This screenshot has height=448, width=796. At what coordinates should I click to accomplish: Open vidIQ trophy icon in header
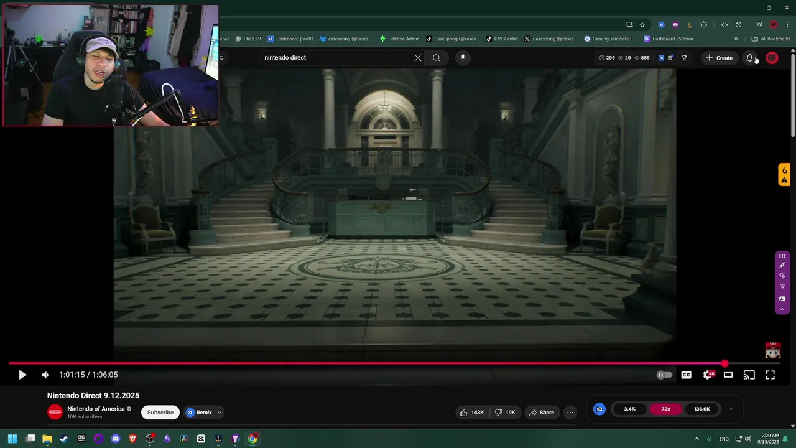click(x=684, y=58)
